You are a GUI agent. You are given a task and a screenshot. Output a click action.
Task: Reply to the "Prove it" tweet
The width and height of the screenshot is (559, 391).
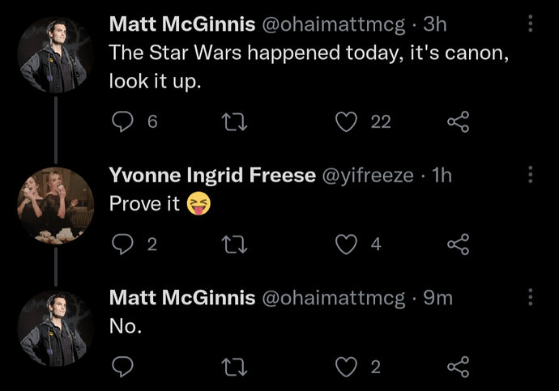tap(122, 244)
